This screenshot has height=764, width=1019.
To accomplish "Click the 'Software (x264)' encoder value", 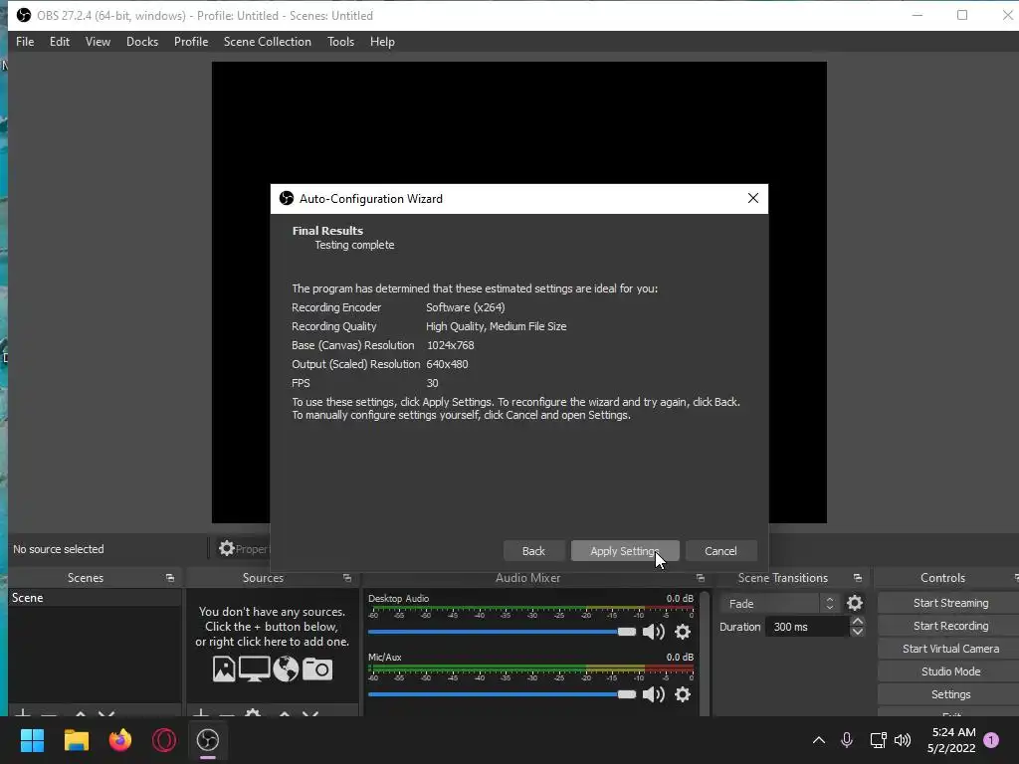I will (466, 307).
